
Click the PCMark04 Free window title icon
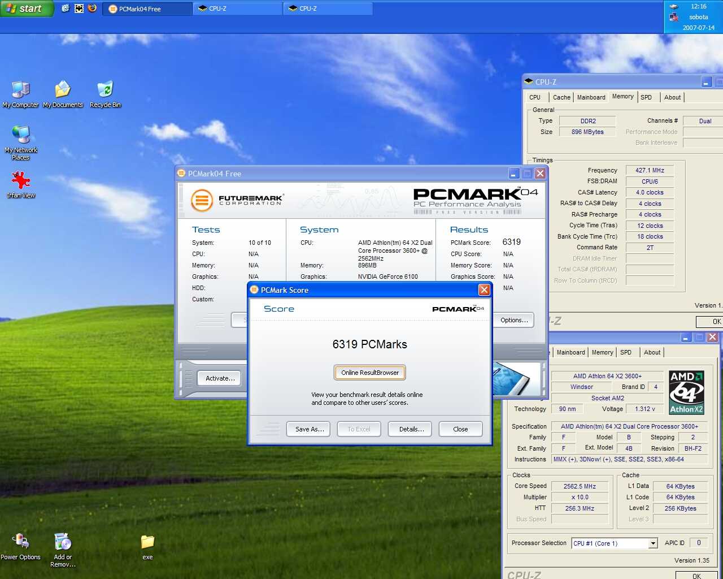[181, 174]
